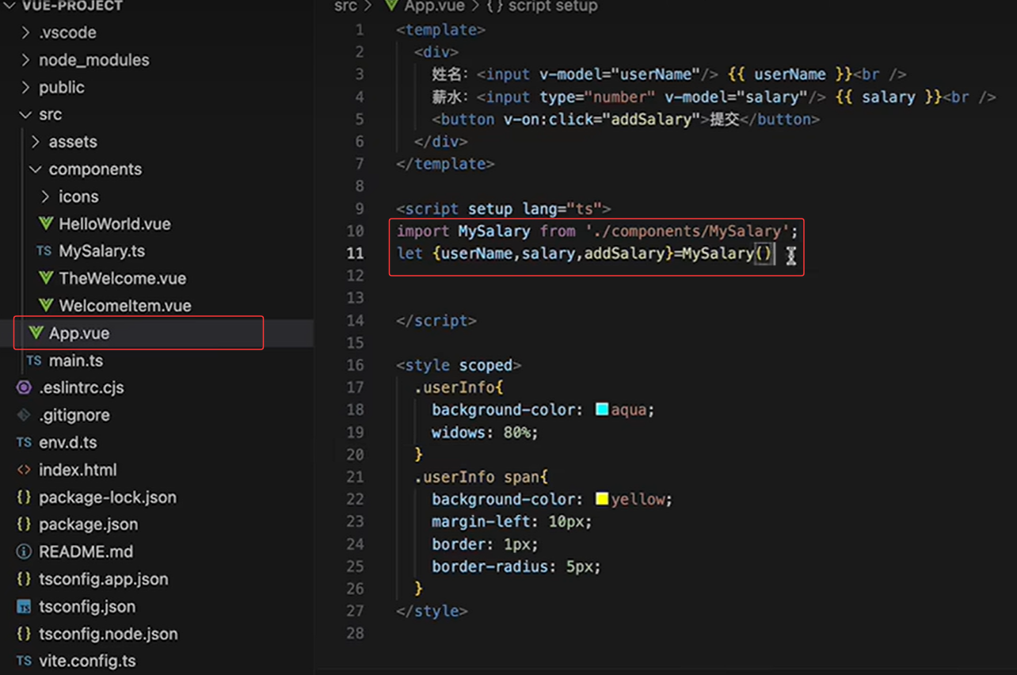Click the '<style scoped>' tag on line 16

click(x=459, y=365)
